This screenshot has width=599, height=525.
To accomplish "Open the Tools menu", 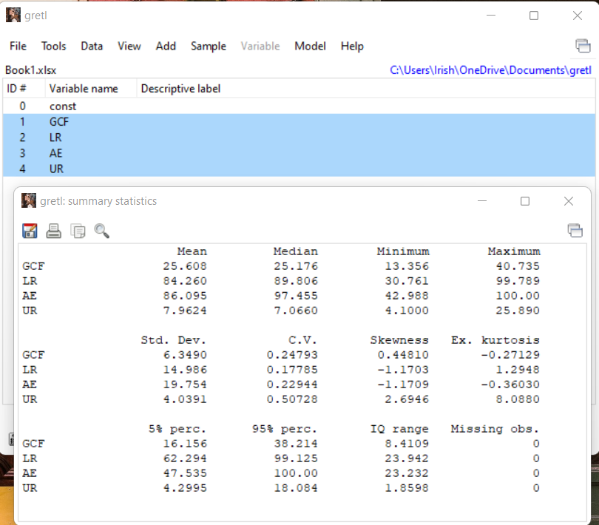I will tap(53, 46).
